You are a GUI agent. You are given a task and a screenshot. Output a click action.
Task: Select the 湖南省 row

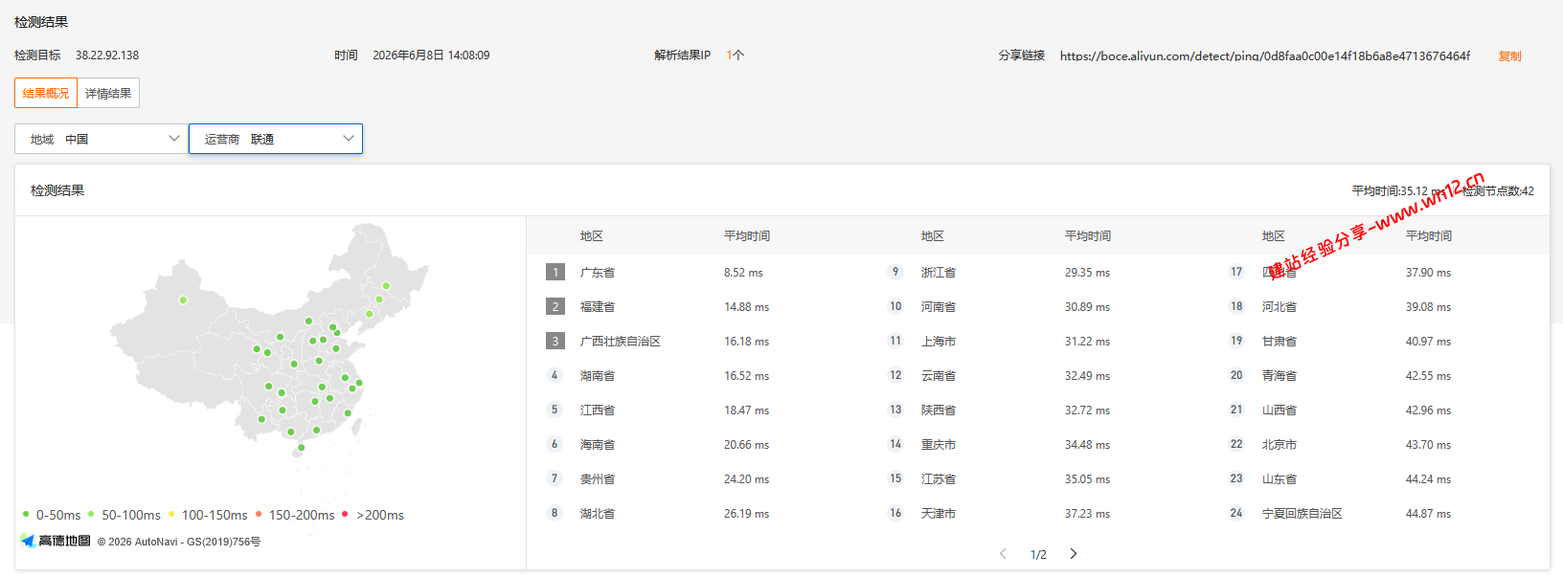click(x=699, y=375)
